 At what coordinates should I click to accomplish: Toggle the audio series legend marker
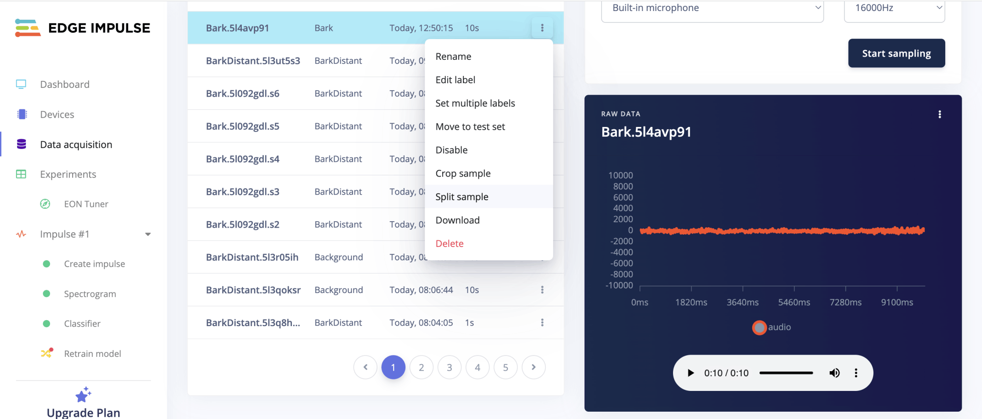tap(759, 327)
